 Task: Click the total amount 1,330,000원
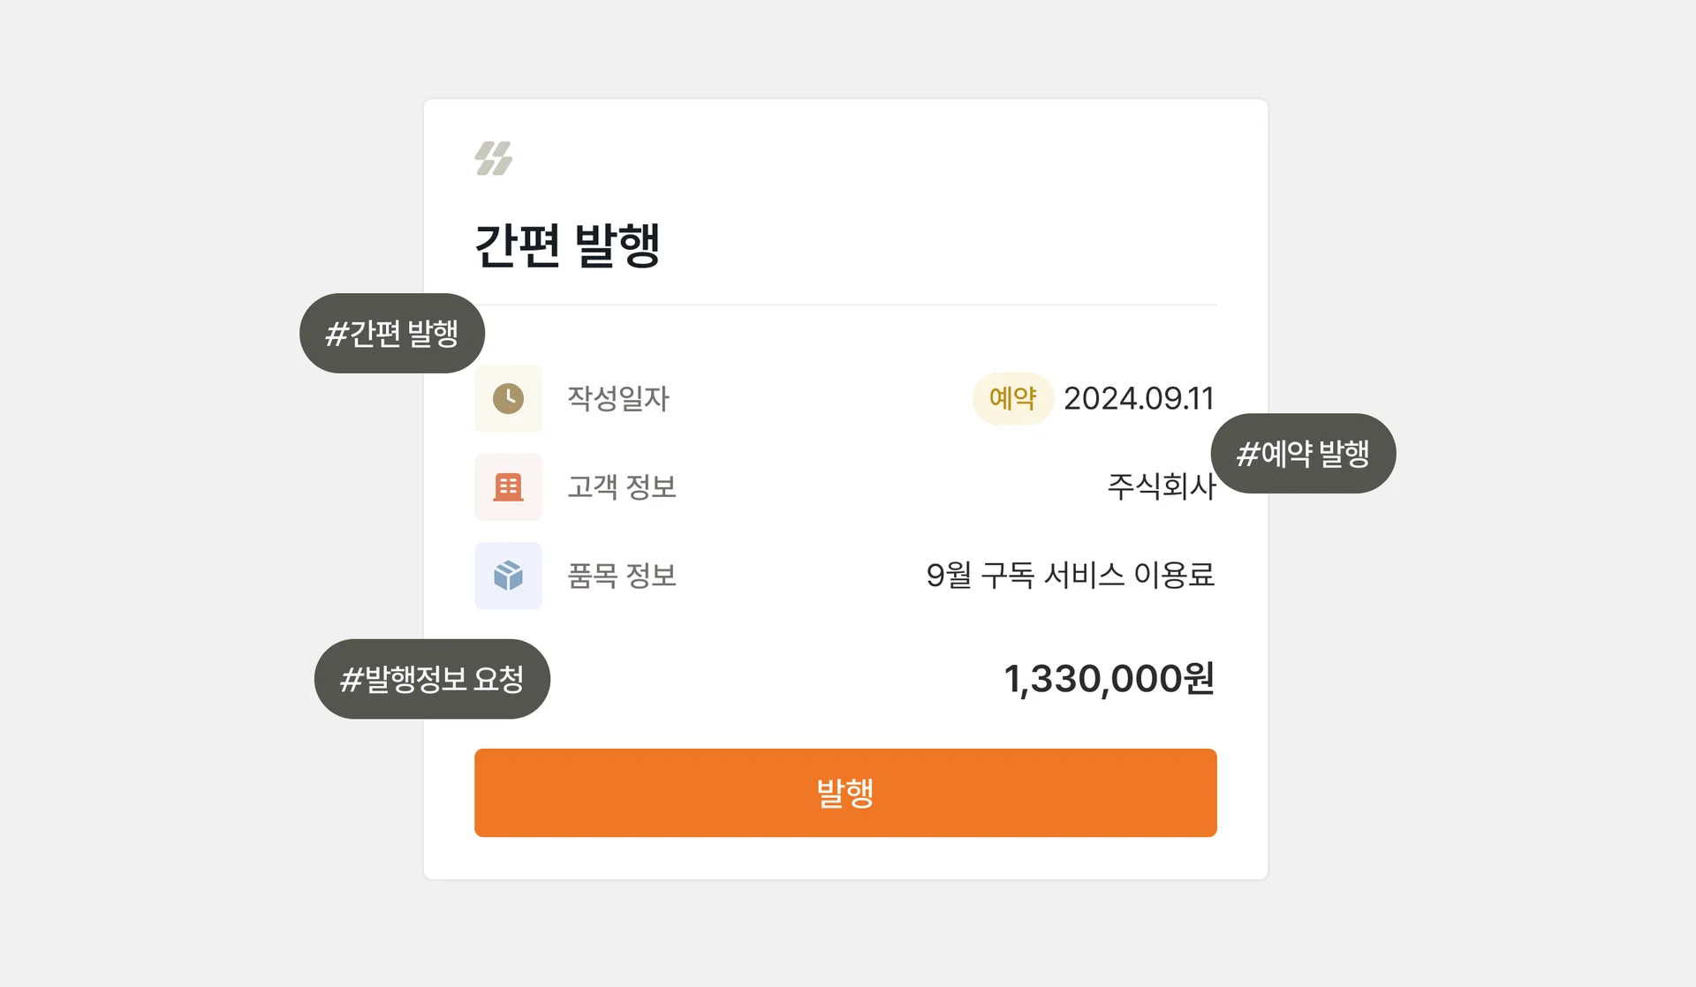[1110, 679]
